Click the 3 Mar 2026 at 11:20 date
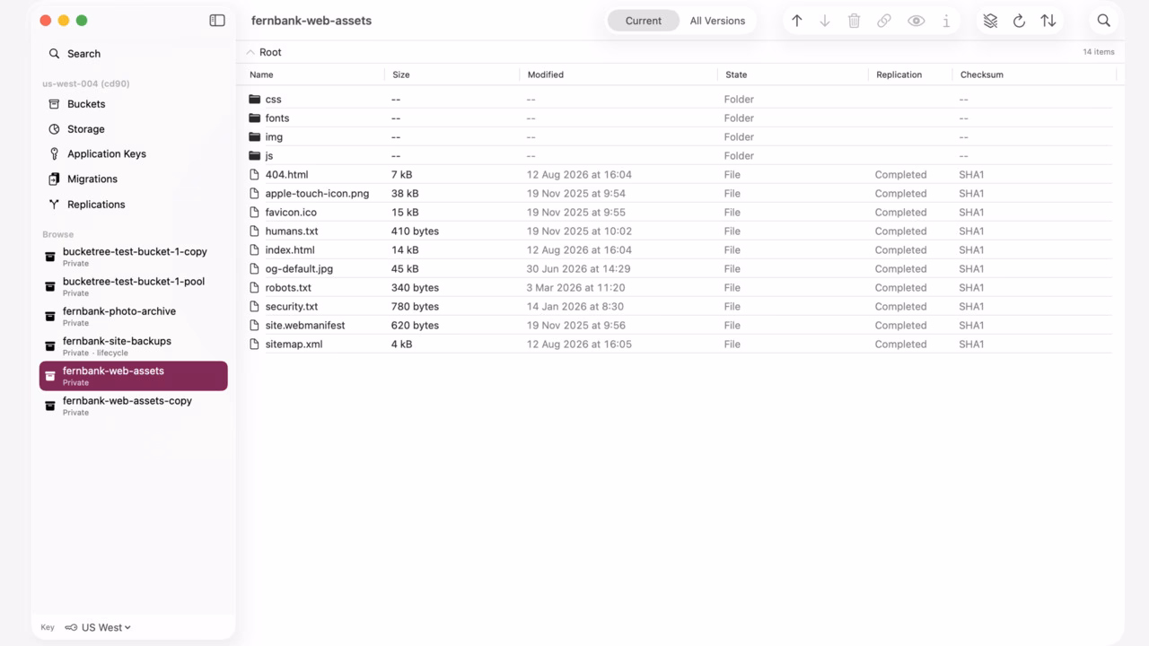This screenshot has width=1149, height=646. (x=576, y=288)
